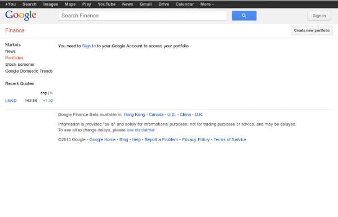This screenshot has height=217, width=338.
Task: Click the Google logo
Action: pyautogui.click(x=21, y=16)
